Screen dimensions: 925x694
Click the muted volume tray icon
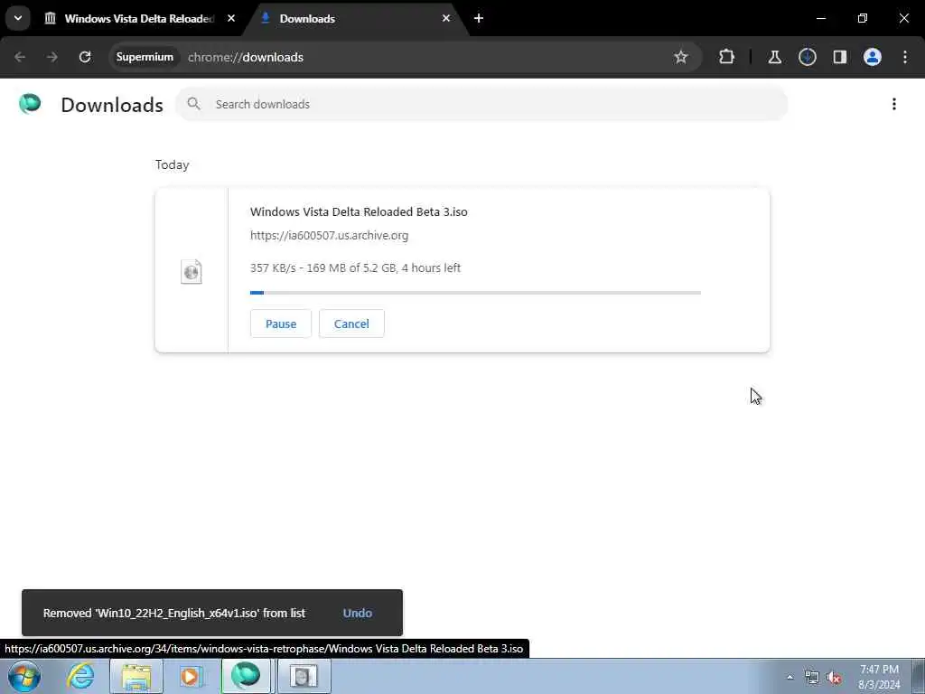pyautogui.click(x=834, y=678)
